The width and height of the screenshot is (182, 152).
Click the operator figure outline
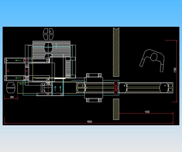[152, 61]
